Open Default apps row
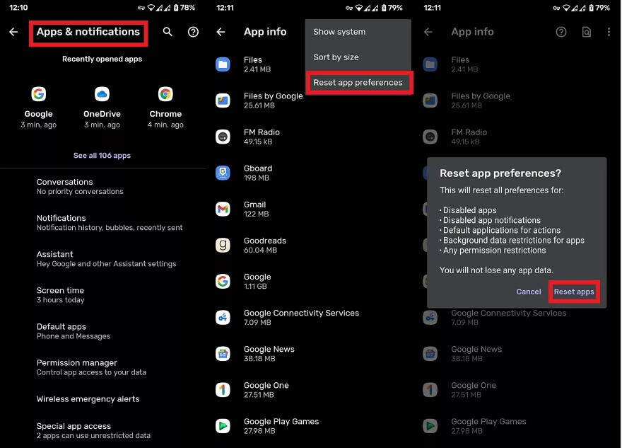This screenshot has width=622, height=448. 102,331
